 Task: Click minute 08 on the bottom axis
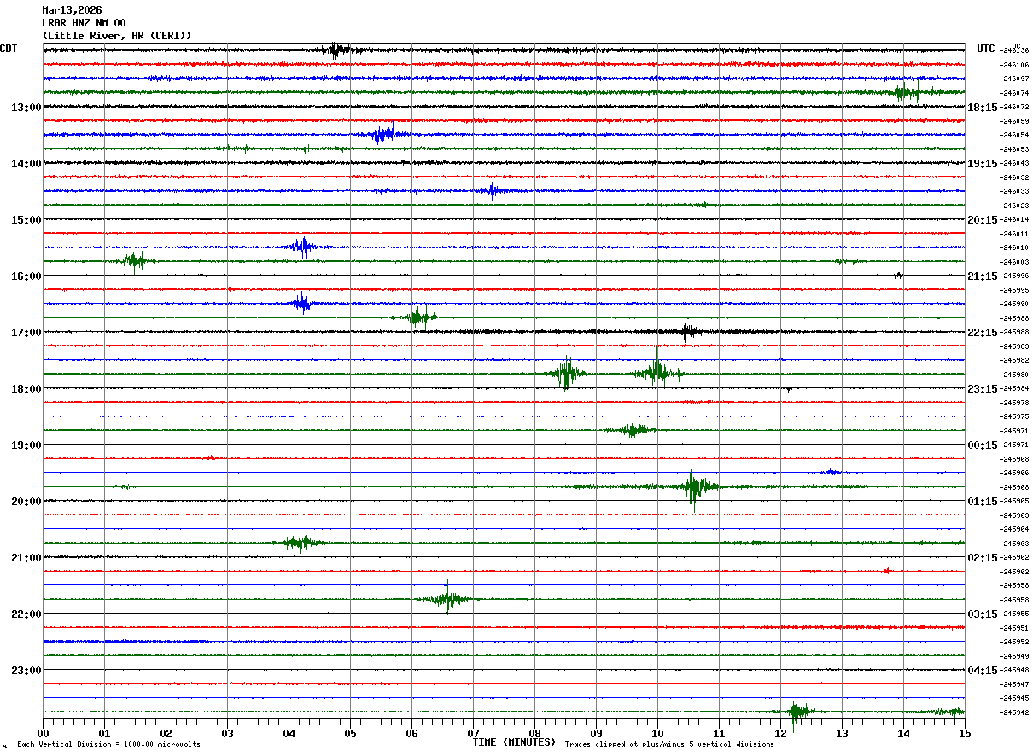[x=534, y=733]
